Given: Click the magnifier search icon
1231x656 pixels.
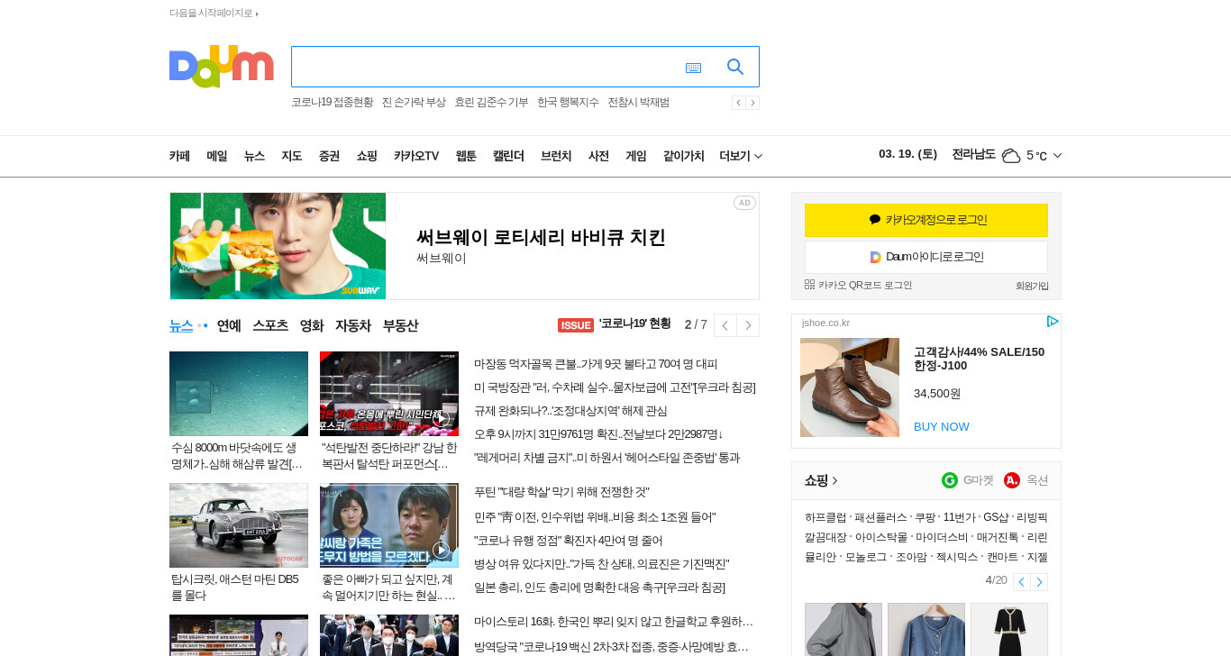Looking at the screenshot, I should point(735,67).
